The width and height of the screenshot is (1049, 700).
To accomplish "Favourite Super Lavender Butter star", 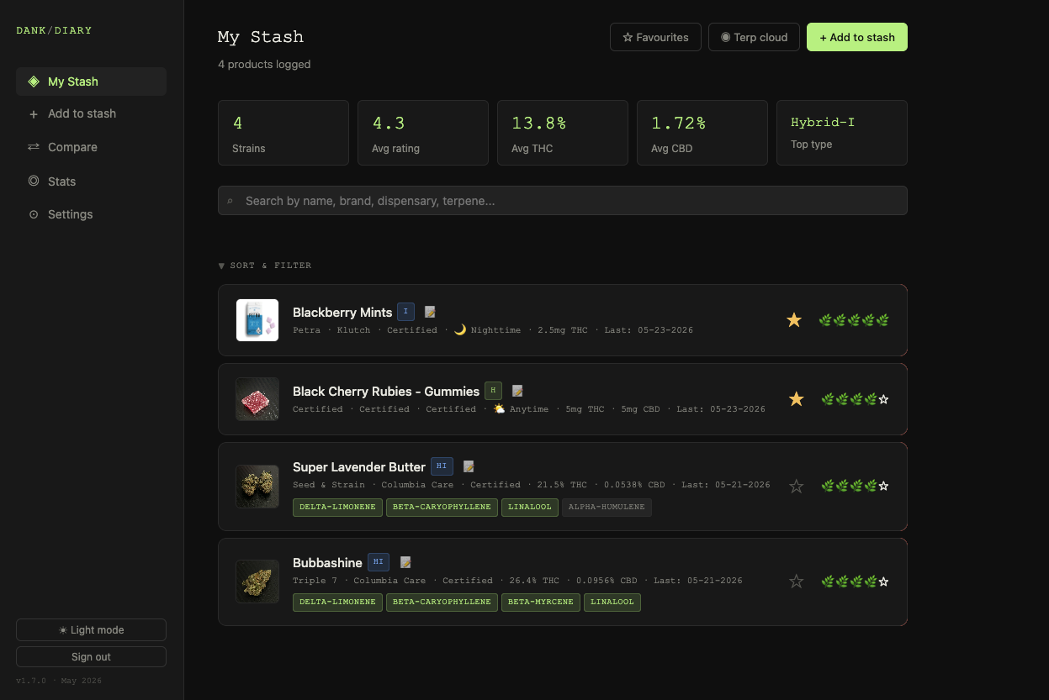I will pos(797,486).
